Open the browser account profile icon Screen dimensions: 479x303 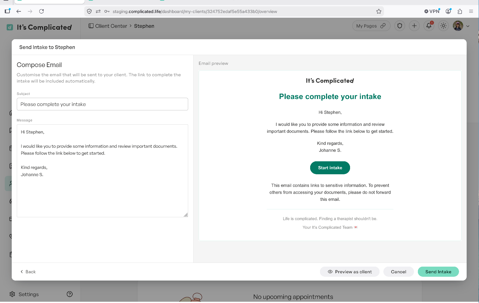click(x=448, y=11)
